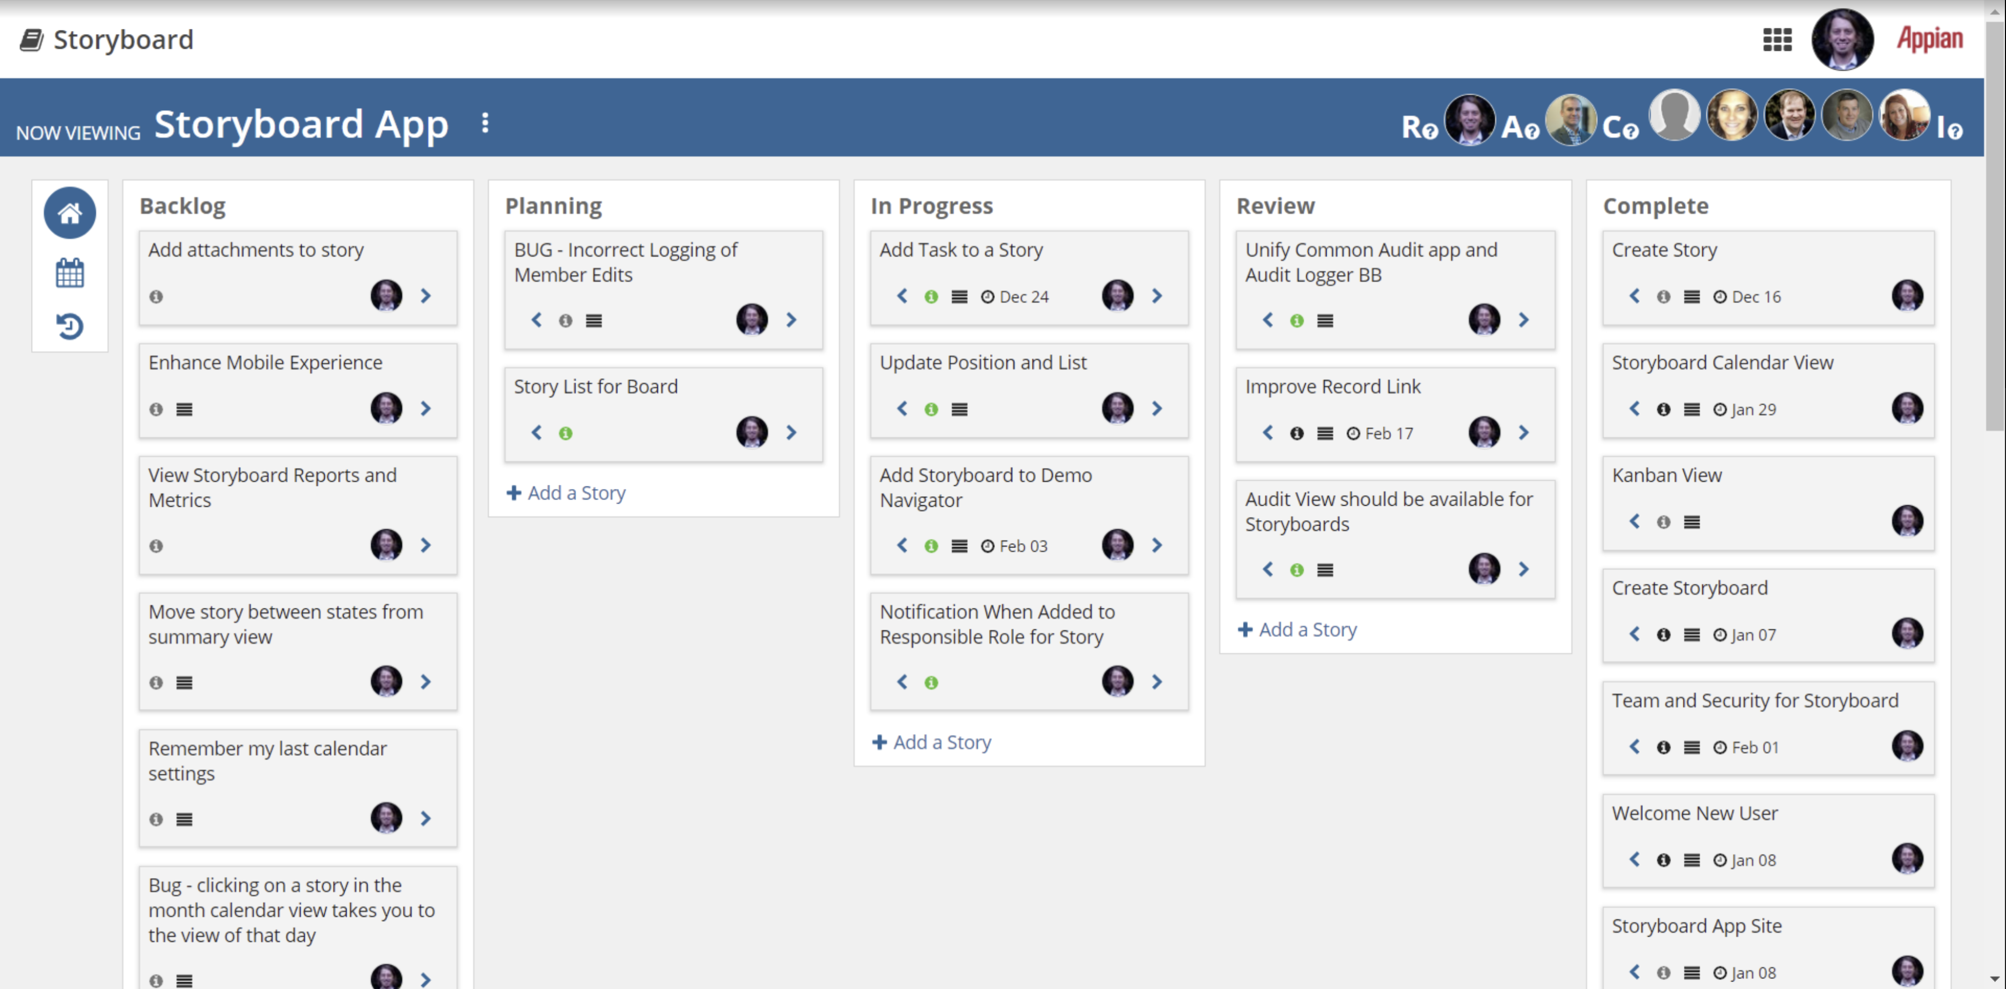This screenshot has width=2006, height=989.
Task: Open the history icon in sidebar
Action: coord(70,326)
